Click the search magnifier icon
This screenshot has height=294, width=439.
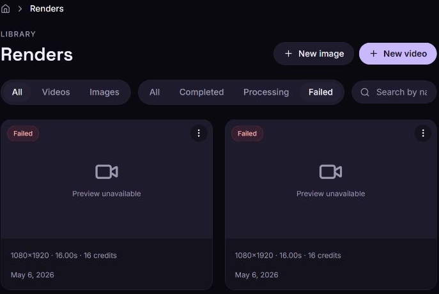coord(365,92)
